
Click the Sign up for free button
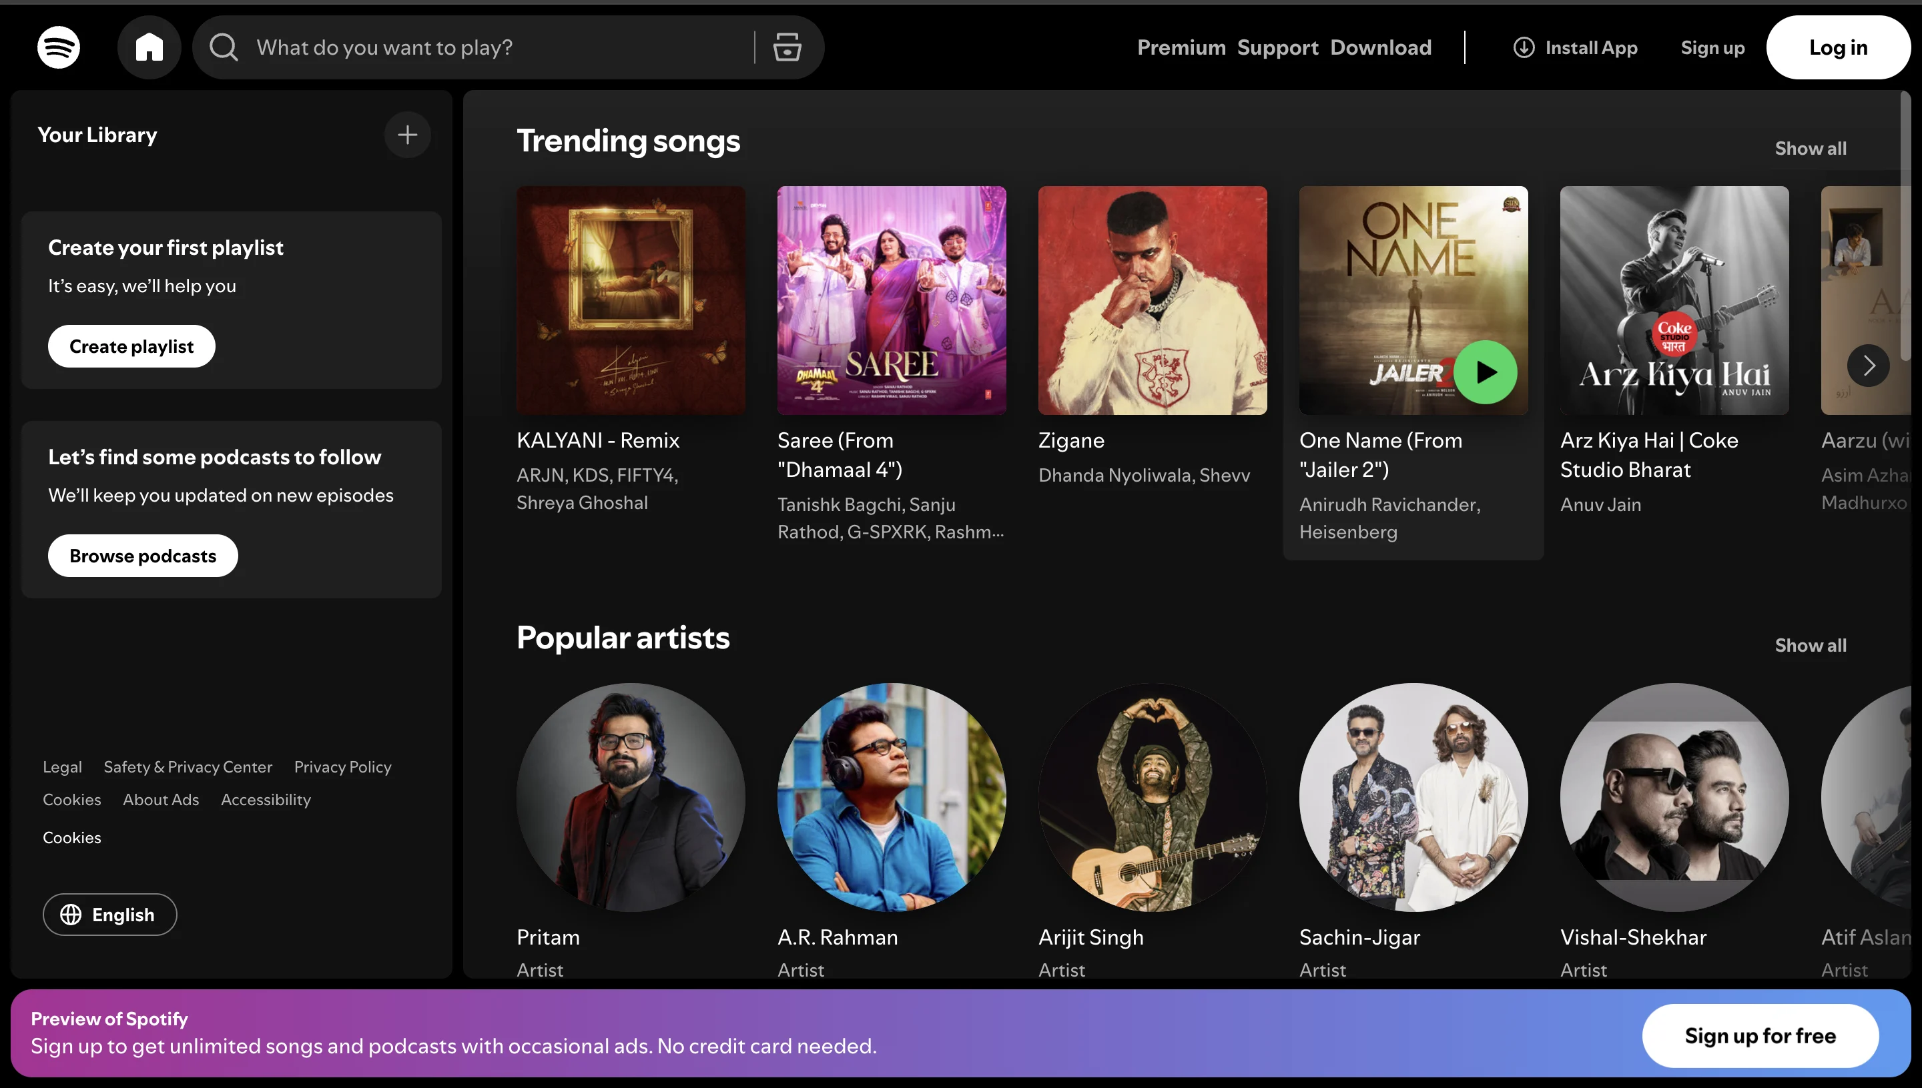(x=1759, y=1035)
